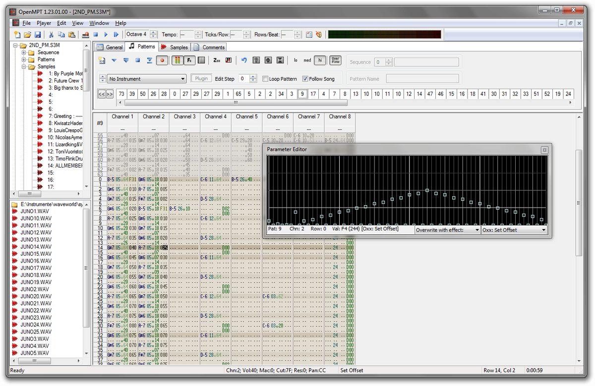Click the Undo arrow icon
The height and width of the screenshot is (386, 595).
244,60
